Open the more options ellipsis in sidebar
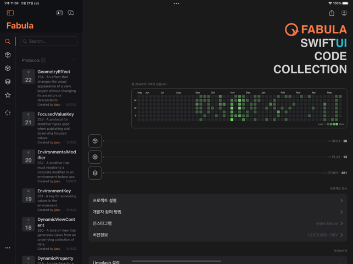 [x=8, y=248]
